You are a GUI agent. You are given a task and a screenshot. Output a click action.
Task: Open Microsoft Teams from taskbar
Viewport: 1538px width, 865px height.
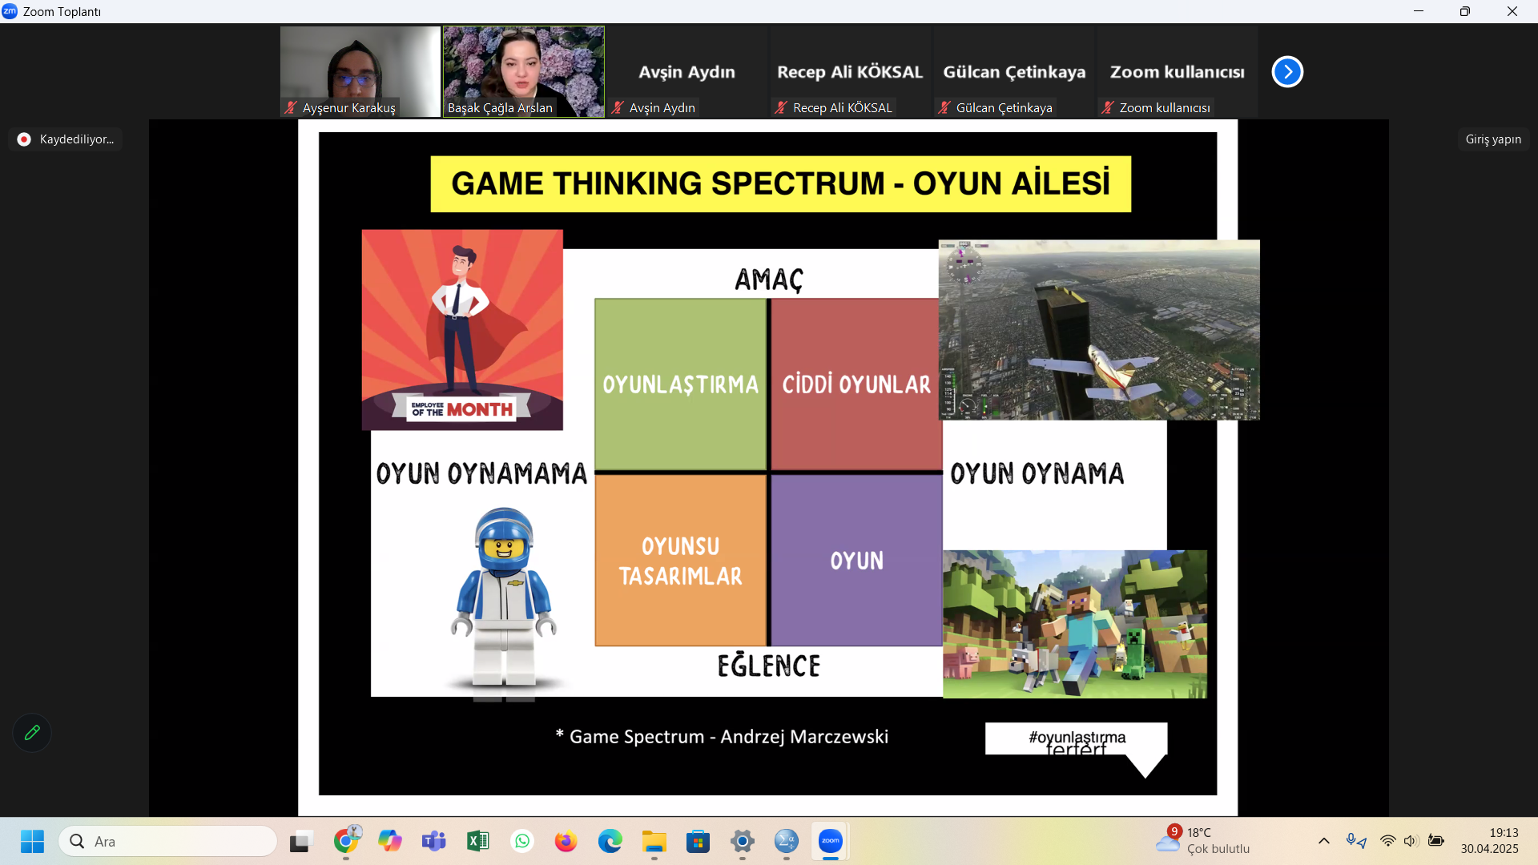[434, 841]
